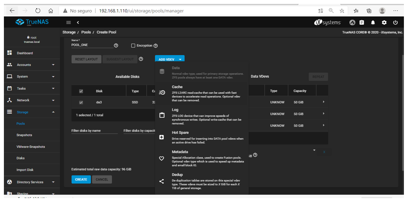
Task: Click the power icon
Action: pyautogui.click(x=395, y=23)
